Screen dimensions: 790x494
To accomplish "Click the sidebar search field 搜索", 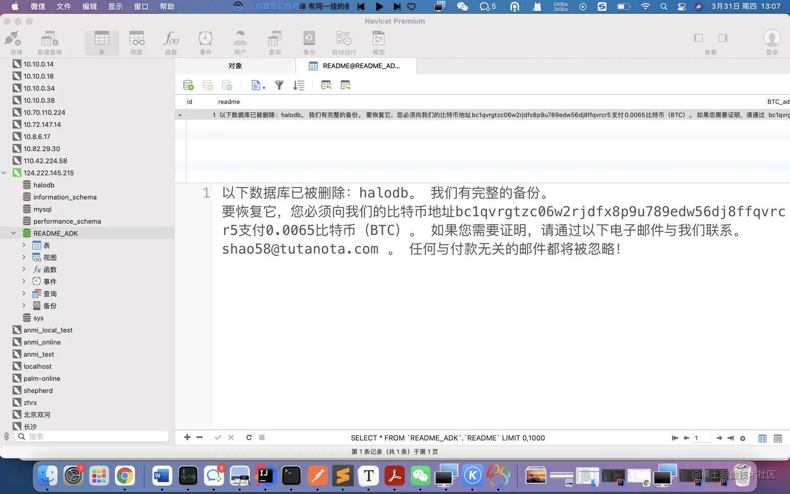I will 92,436.
